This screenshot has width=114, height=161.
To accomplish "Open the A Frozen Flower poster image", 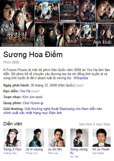I will 105,11.
